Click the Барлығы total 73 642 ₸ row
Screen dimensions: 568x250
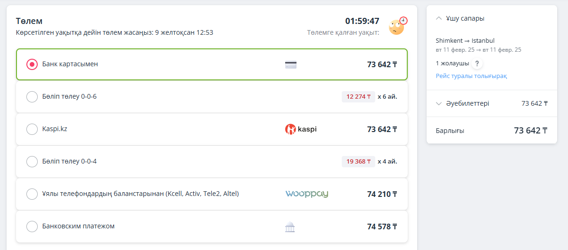pyautogui.click(x=492, y=131)
